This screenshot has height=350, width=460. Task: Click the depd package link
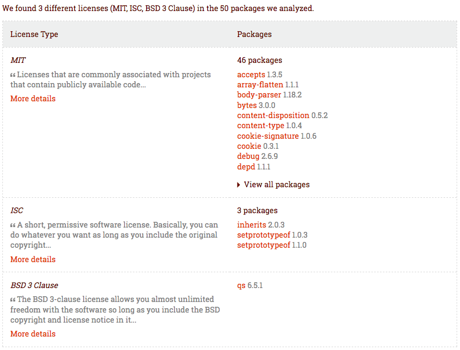coord(246,167)
